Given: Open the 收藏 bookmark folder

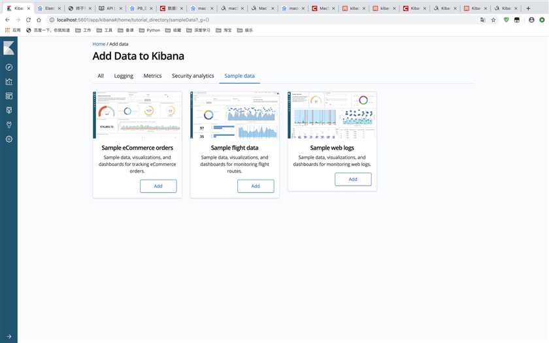Looking at the screenshot, I should (x=173, y=30).
